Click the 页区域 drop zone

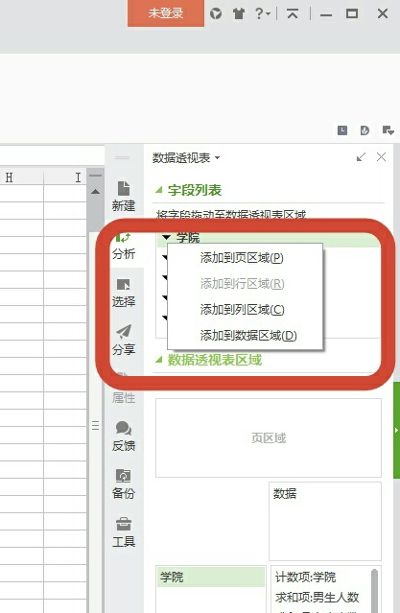(269, 437)
